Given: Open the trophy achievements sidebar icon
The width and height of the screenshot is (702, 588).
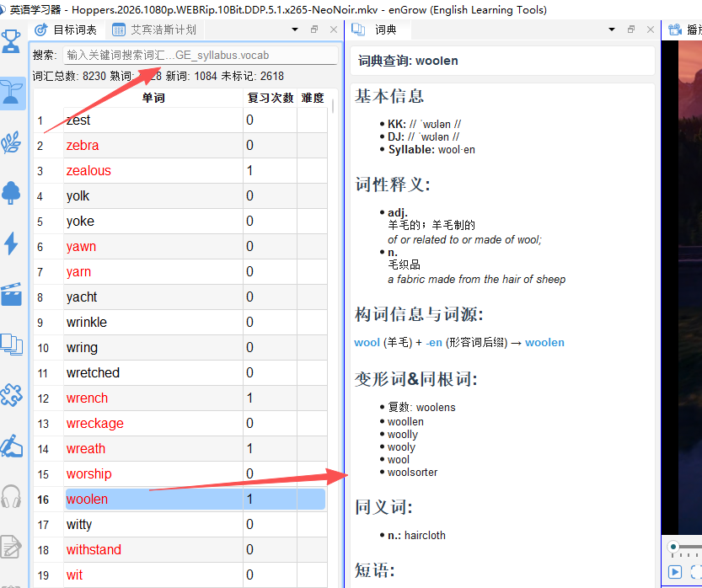Looking at the screenshot, I should click(x=11, y=41).
